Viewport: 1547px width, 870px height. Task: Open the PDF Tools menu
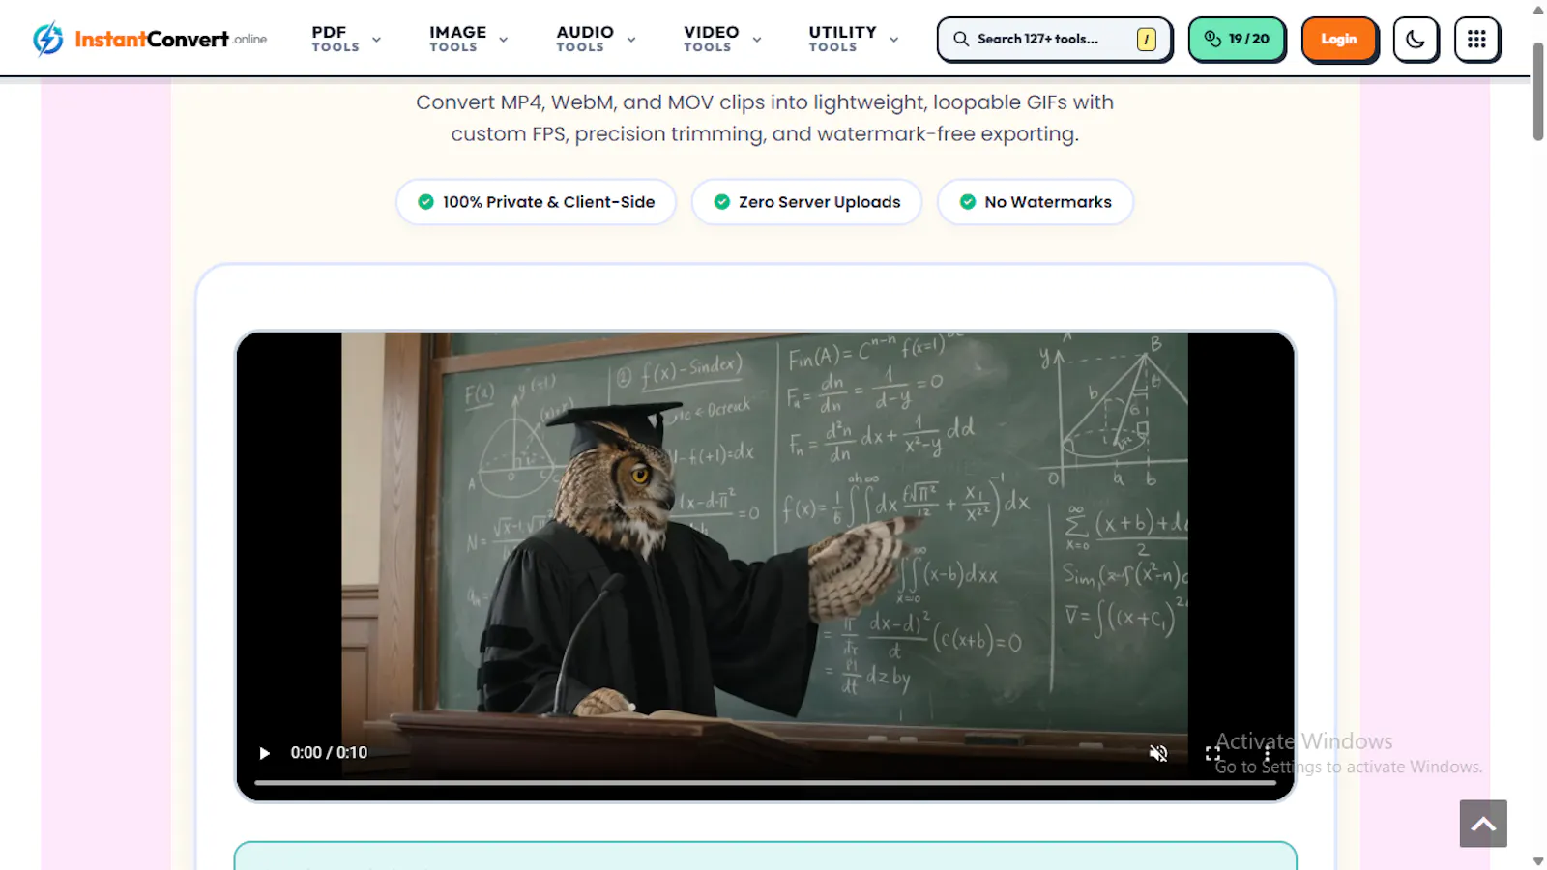(x=346, y=39)
